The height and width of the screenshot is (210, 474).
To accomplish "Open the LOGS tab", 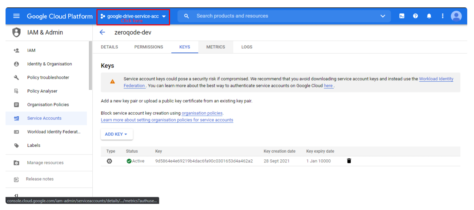I will coord(247,47).
